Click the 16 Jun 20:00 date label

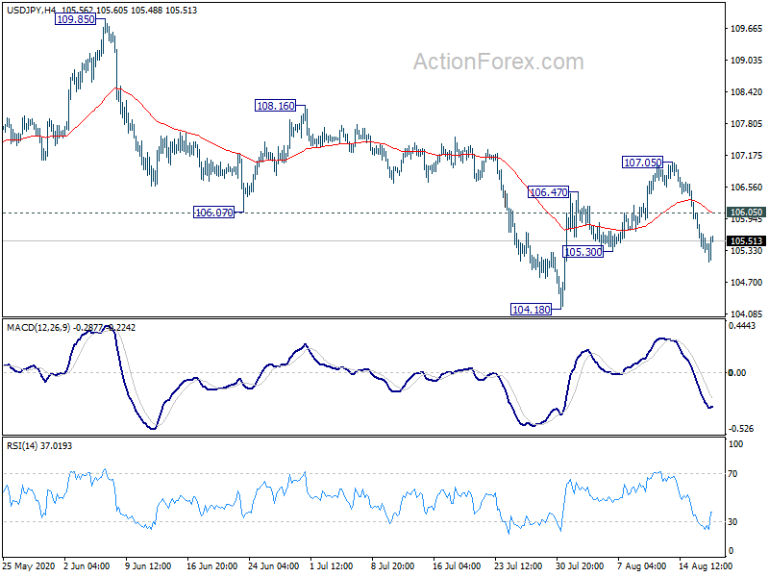(x=211, y=565)
